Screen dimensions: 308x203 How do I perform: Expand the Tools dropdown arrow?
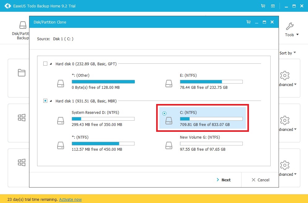(297, 35)
